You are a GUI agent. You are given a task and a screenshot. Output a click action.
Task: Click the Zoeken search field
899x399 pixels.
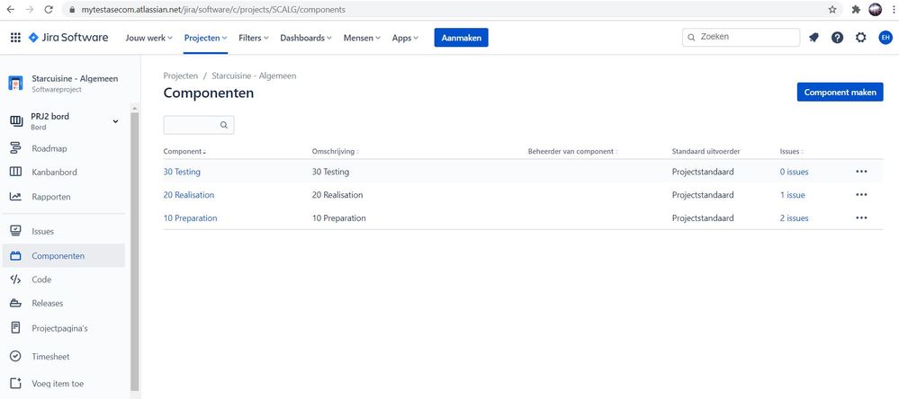coord(741,37)
